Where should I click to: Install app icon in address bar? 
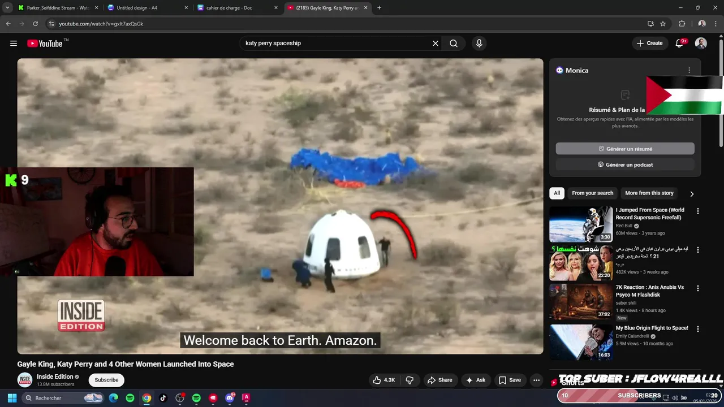(650, 24)
